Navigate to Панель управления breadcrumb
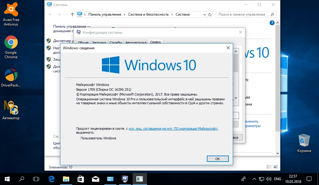The image size is (319, 185). point(105,14)
